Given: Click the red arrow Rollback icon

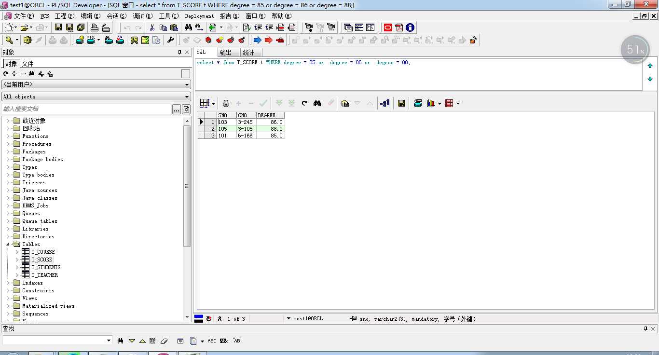Looking at the screenshot, I should [269, 40].
